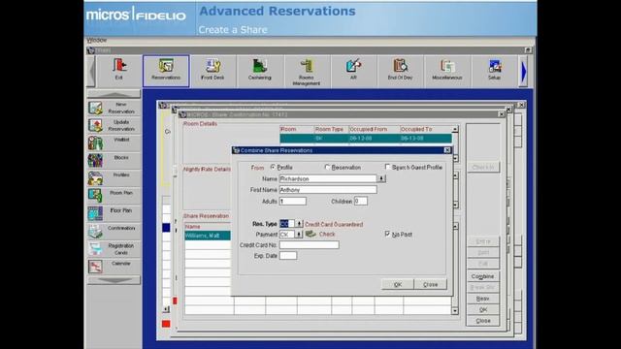
Task: Click Close in Combine Share Reservations dialog
Action: pyautogui.click(x=431, y=284)
